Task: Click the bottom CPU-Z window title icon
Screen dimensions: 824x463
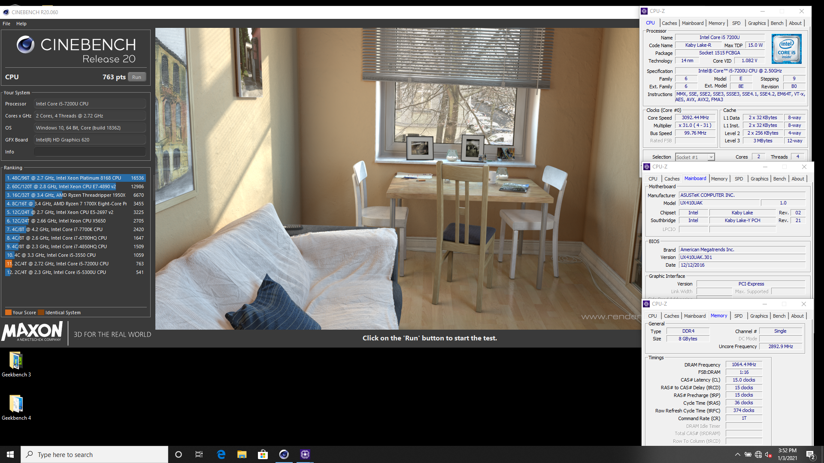Action: [x=646, y=304]
